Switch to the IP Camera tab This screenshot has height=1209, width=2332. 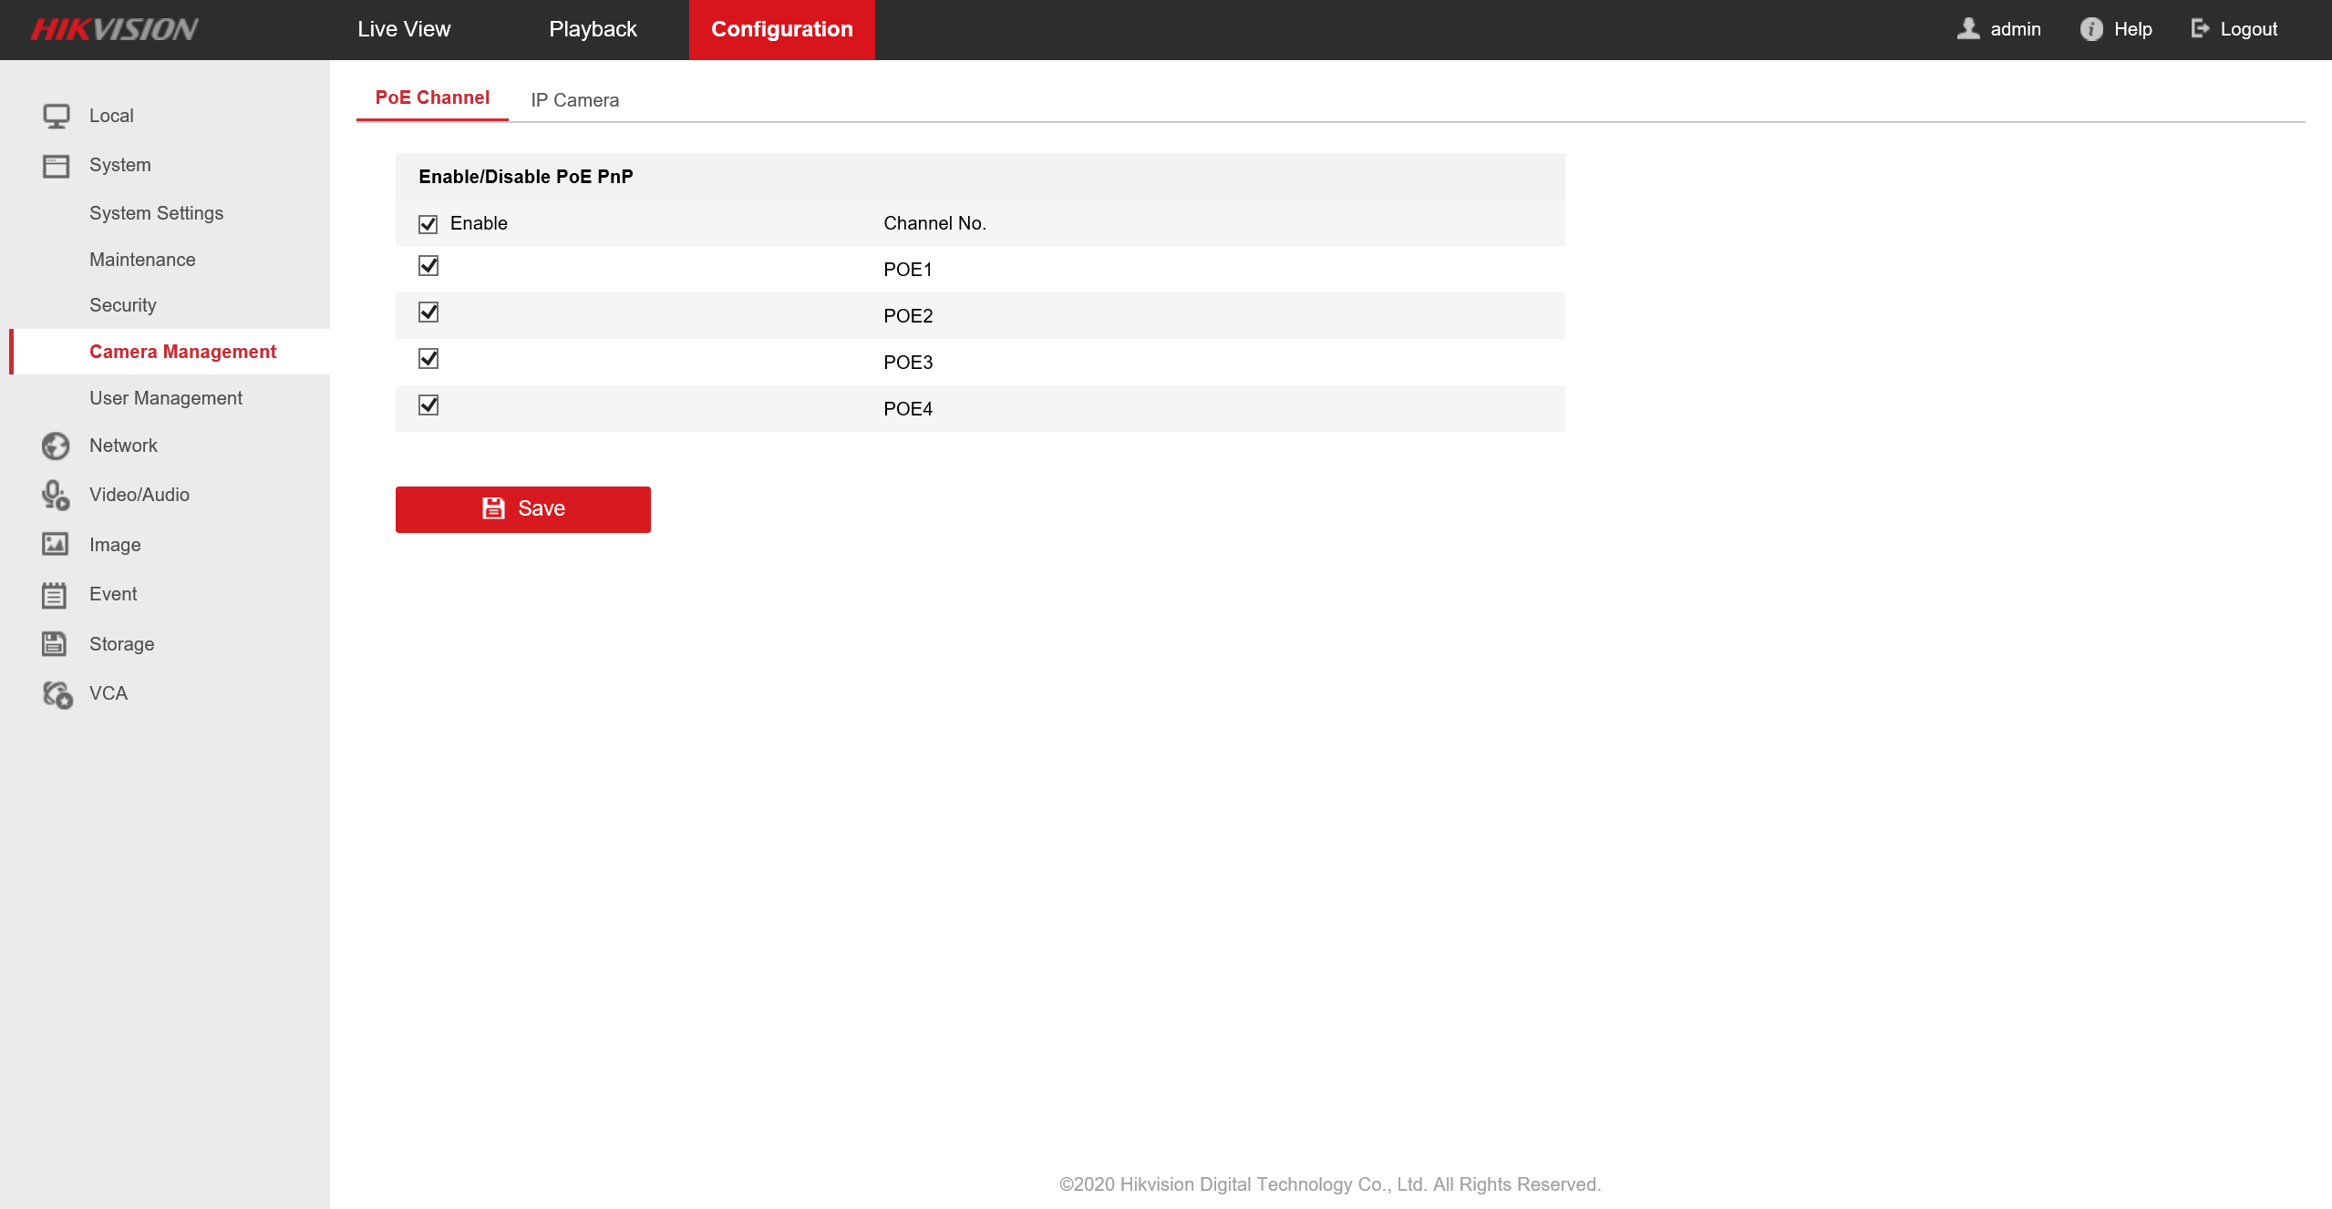(x=574, y=100)
